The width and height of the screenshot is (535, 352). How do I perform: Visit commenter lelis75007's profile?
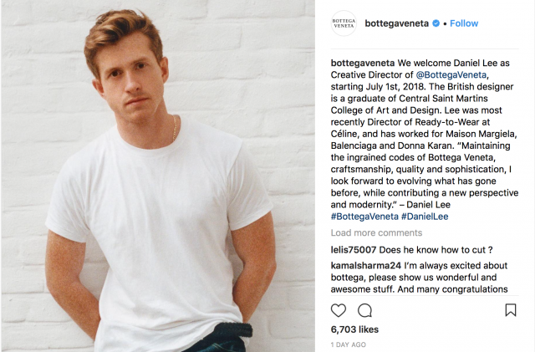[x=354, y=249]
